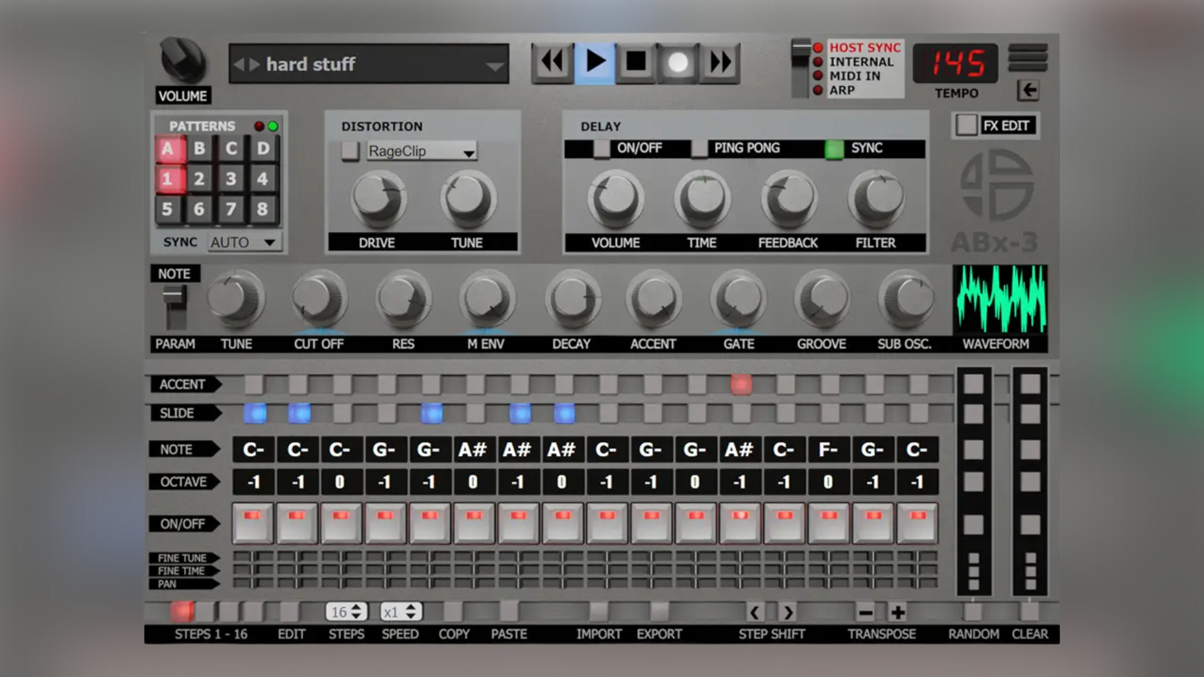This screenshot has height=677, width=1204.
Task: Toggle the FX EDIT checkbox
Action: pyautogui.click(x=966, y=125)
